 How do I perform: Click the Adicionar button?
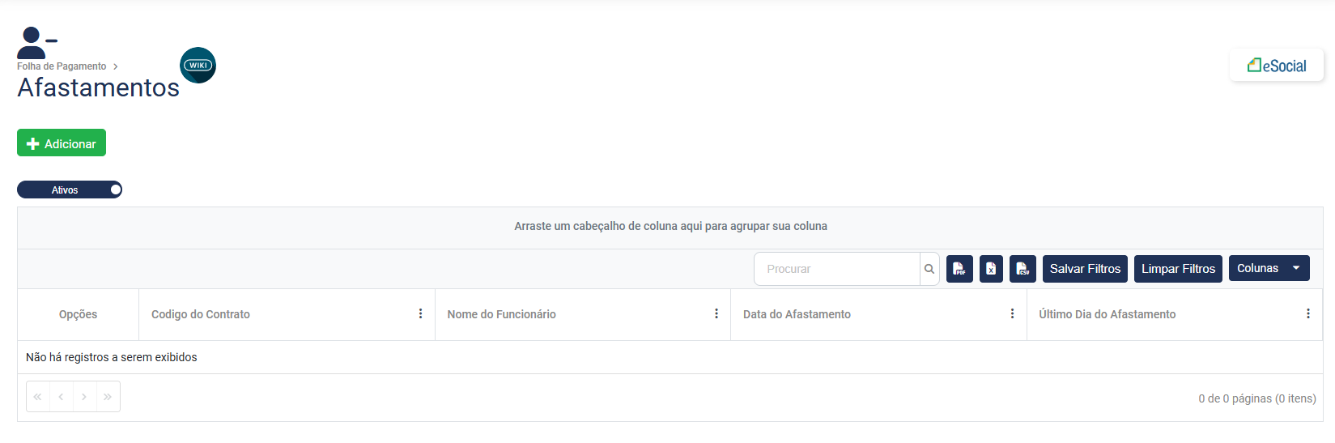(x=62, y=143)
